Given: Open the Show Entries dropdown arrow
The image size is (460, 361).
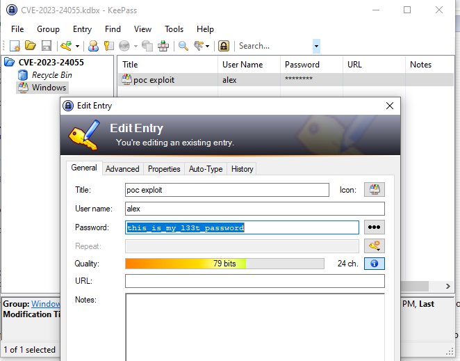Looking at the screenshot, I should coord(207,46).
